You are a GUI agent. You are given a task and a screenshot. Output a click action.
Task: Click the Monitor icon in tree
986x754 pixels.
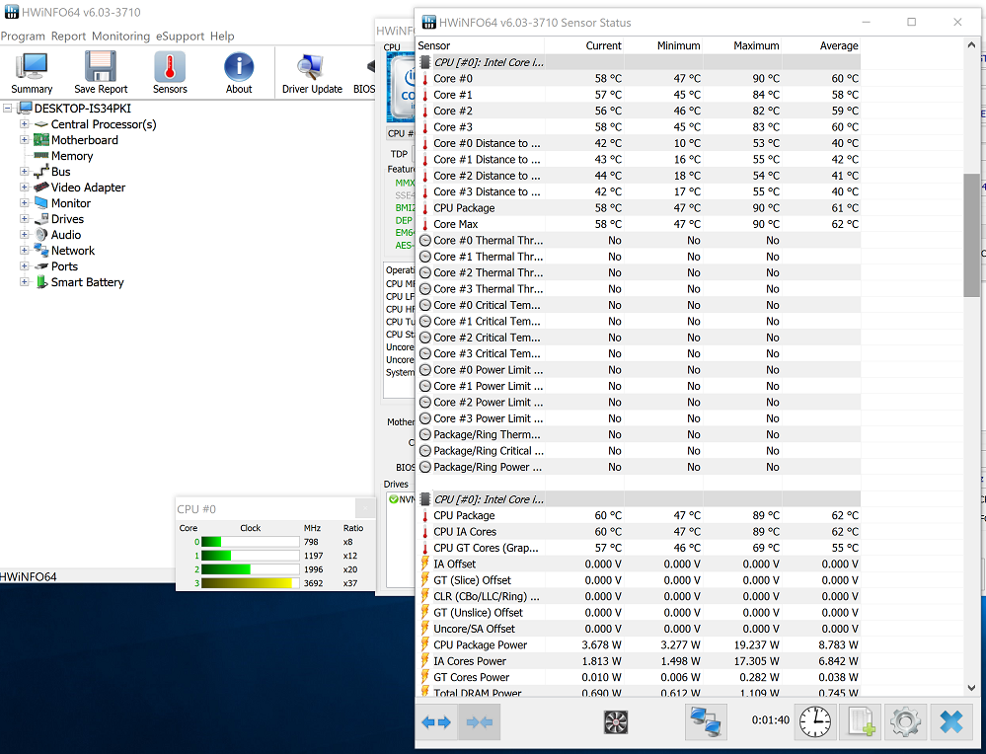40,202
